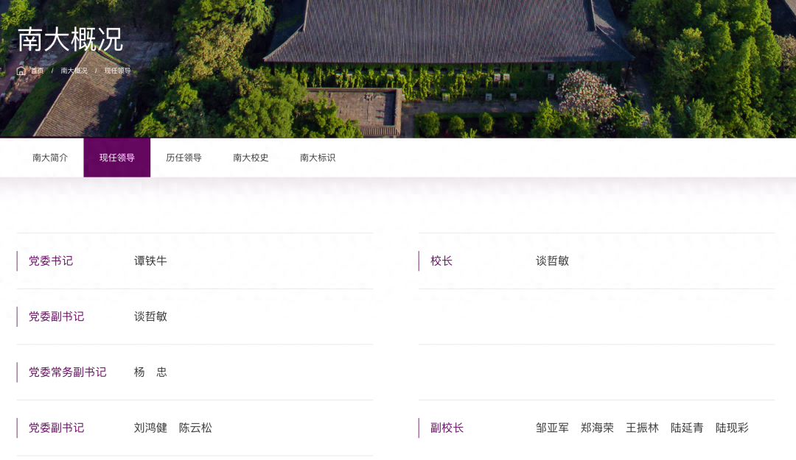Select the active 现任领导 tab
The height and width of the screenshot is (460, 796).
pyautogui.click(x=116, y=158)
